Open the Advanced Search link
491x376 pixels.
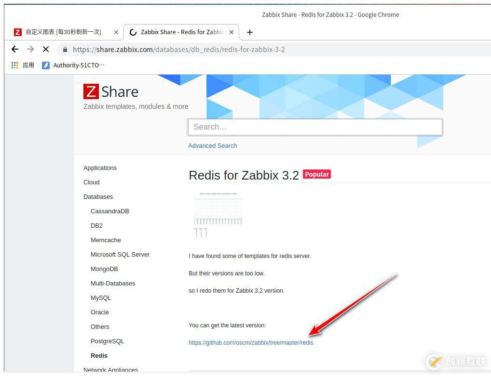point(212,146)
